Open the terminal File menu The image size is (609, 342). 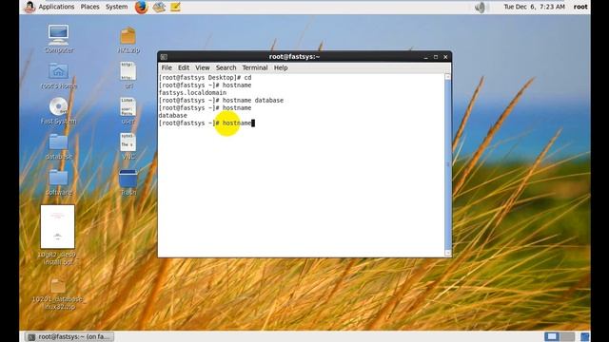167,67
